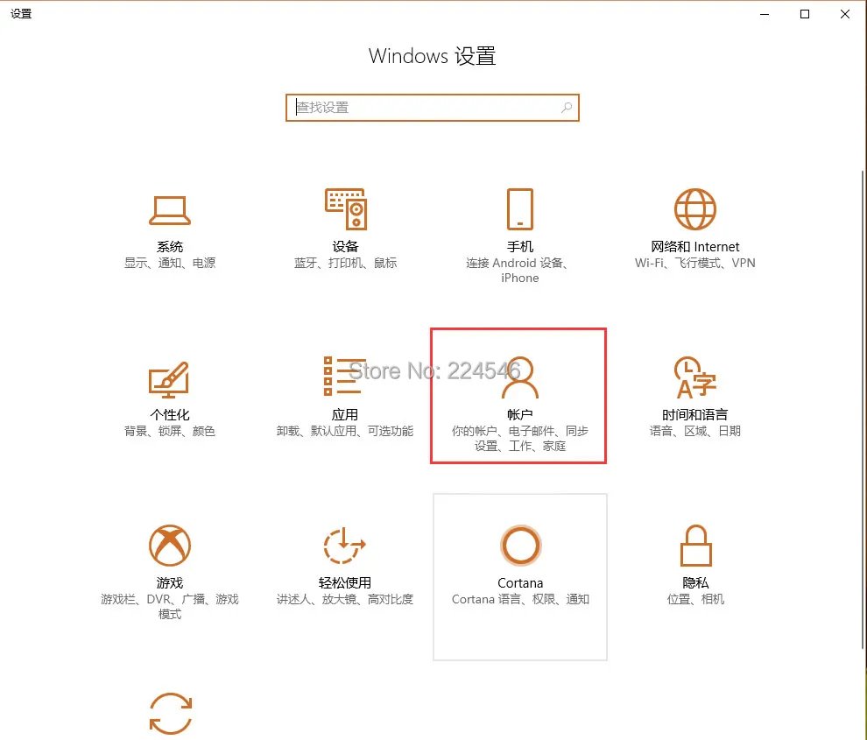Click the 显示、通知、电源 description
Screen dimensions: 867x740
170,264
